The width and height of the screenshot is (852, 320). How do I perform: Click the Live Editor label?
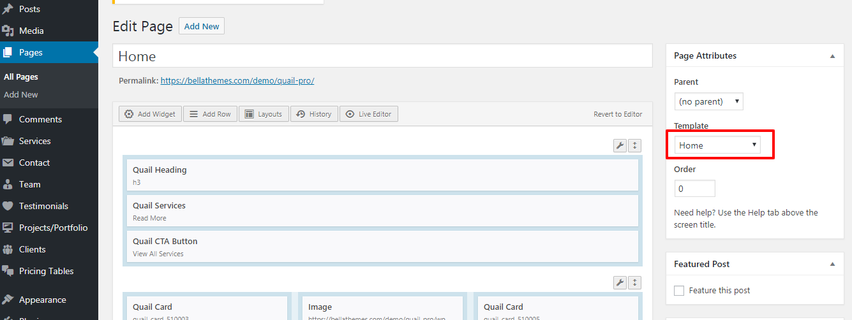tap(375, 114)
